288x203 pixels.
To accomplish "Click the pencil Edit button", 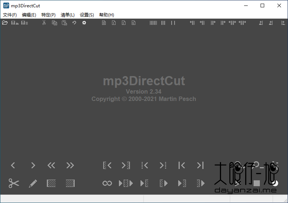I will click(33, 183).
